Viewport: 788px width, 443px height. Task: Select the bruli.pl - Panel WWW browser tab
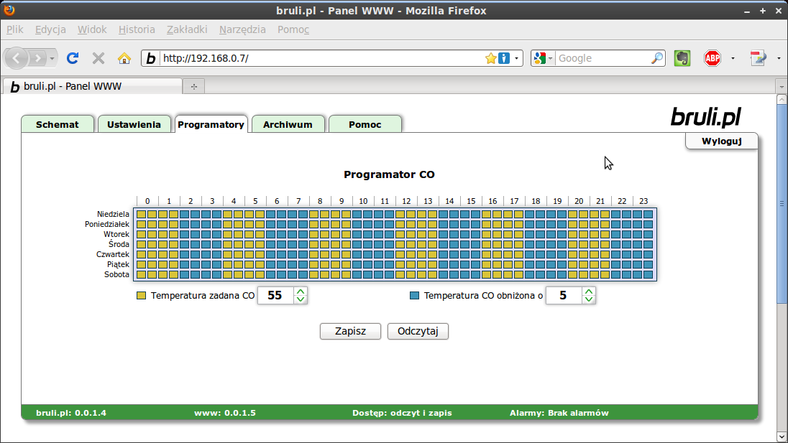[x=92, y=86]
